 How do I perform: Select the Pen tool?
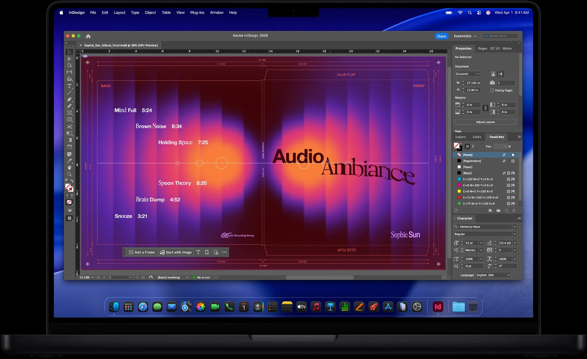pyautogui.click(x=69, y=99)
